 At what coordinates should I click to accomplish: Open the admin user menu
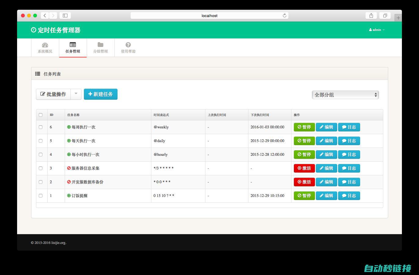(x=377, y=30)
